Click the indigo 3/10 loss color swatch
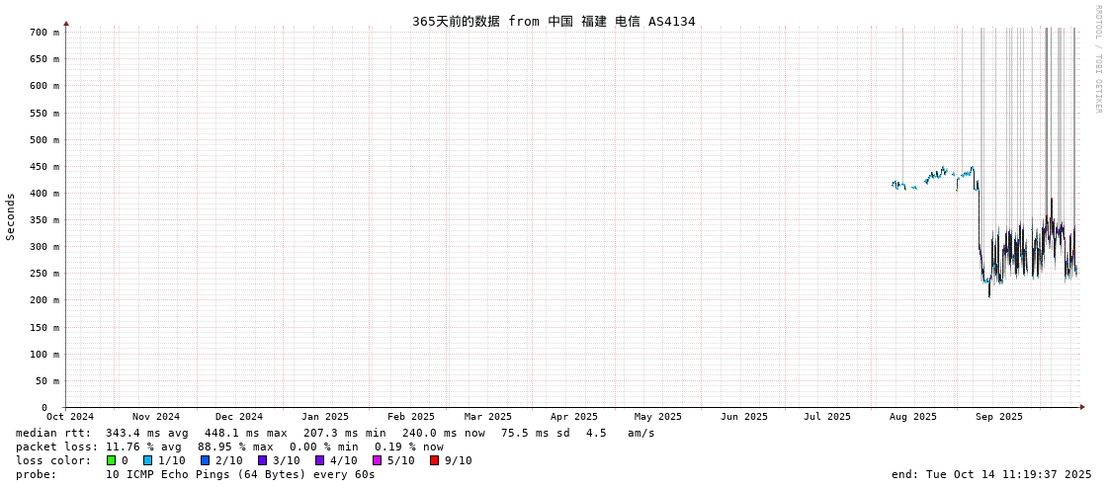The height and width of the screenshot is (488, 1108). pyautogui.click(x=262, y=460)
